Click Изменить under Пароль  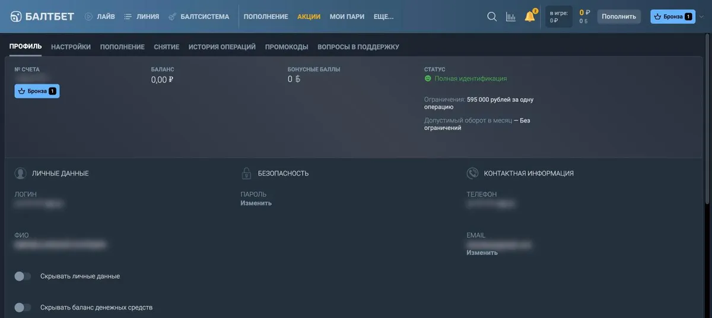point(256,203)
